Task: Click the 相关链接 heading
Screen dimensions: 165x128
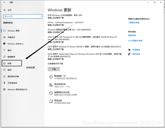Action: pos(132,32)
